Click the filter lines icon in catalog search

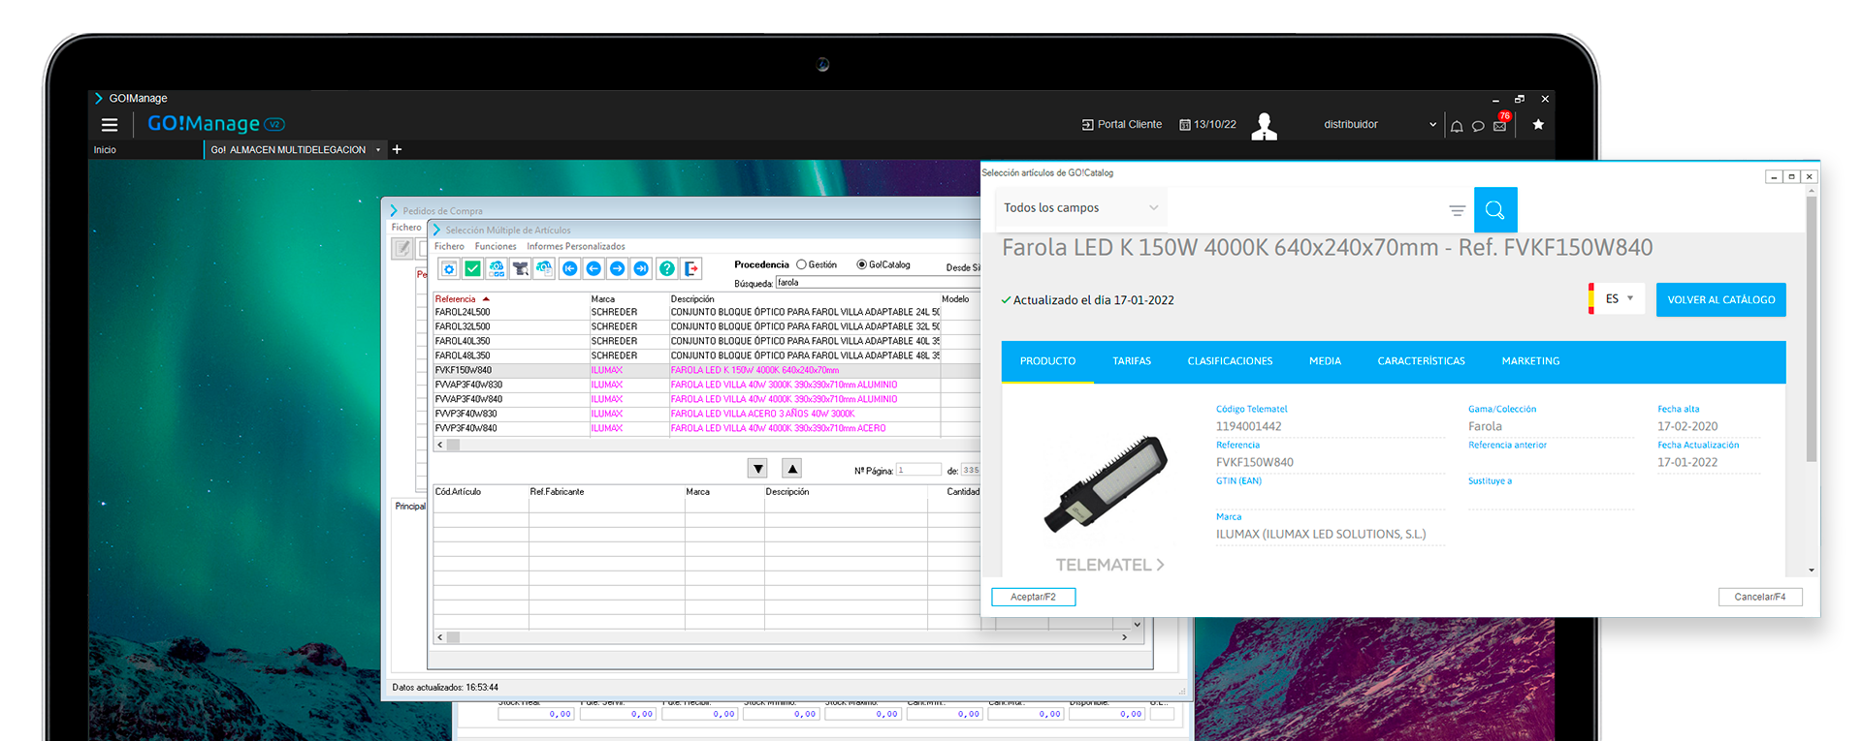click(x=1457, y=210)
